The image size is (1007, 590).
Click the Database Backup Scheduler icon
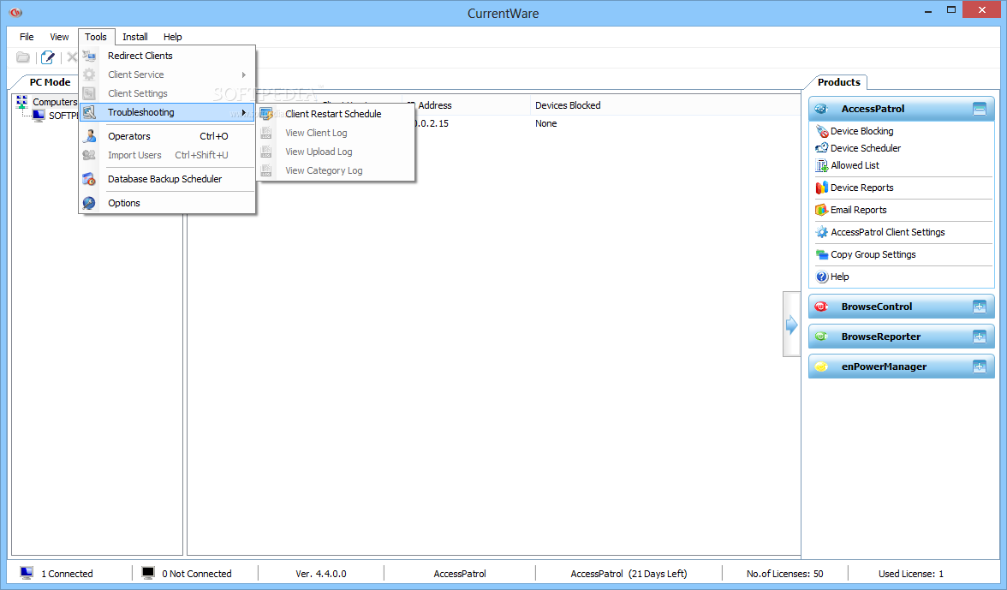click(x=89, y=179)
